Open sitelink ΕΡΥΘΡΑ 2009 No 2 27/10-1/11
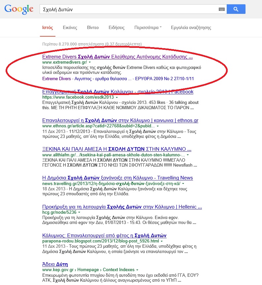This screenshot has width=262, height=285. point(164,79)
